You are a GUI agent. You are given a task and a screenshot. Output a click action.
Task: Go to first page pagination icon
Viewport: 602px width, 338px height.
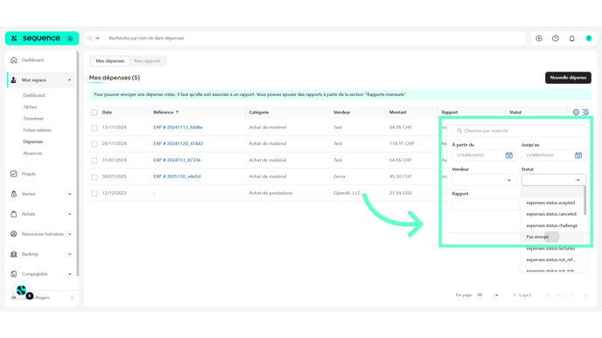pos(547,295)
